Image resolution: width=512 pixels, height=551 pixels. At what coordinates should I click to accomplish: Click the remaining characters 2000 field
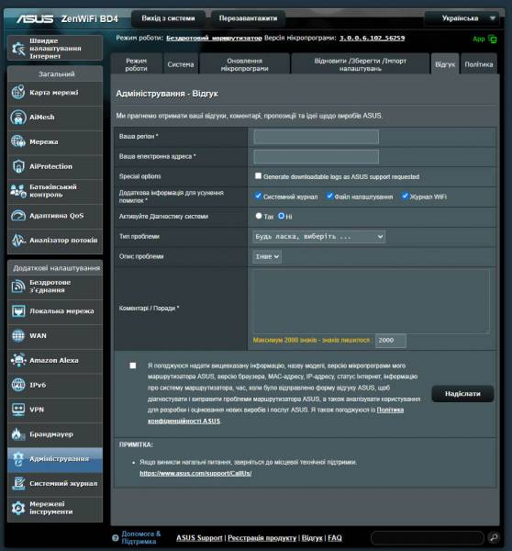(x=391, y=340)
